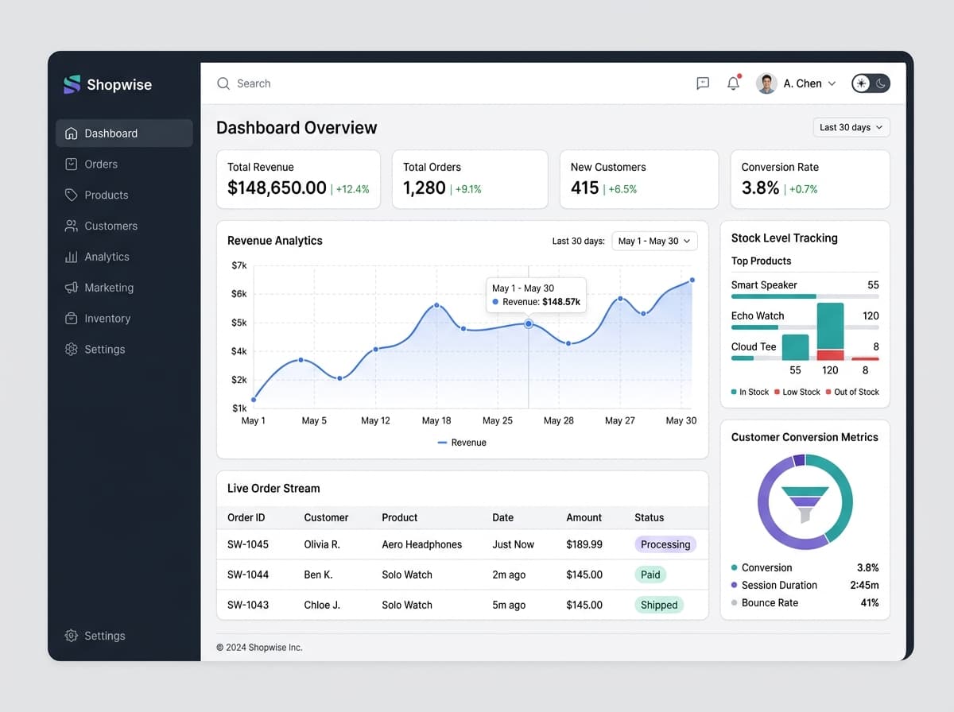The width and height of the screenshot is (954, 712).
Task: Open Marketing in the sidebar
Action: tap(124, 288)
